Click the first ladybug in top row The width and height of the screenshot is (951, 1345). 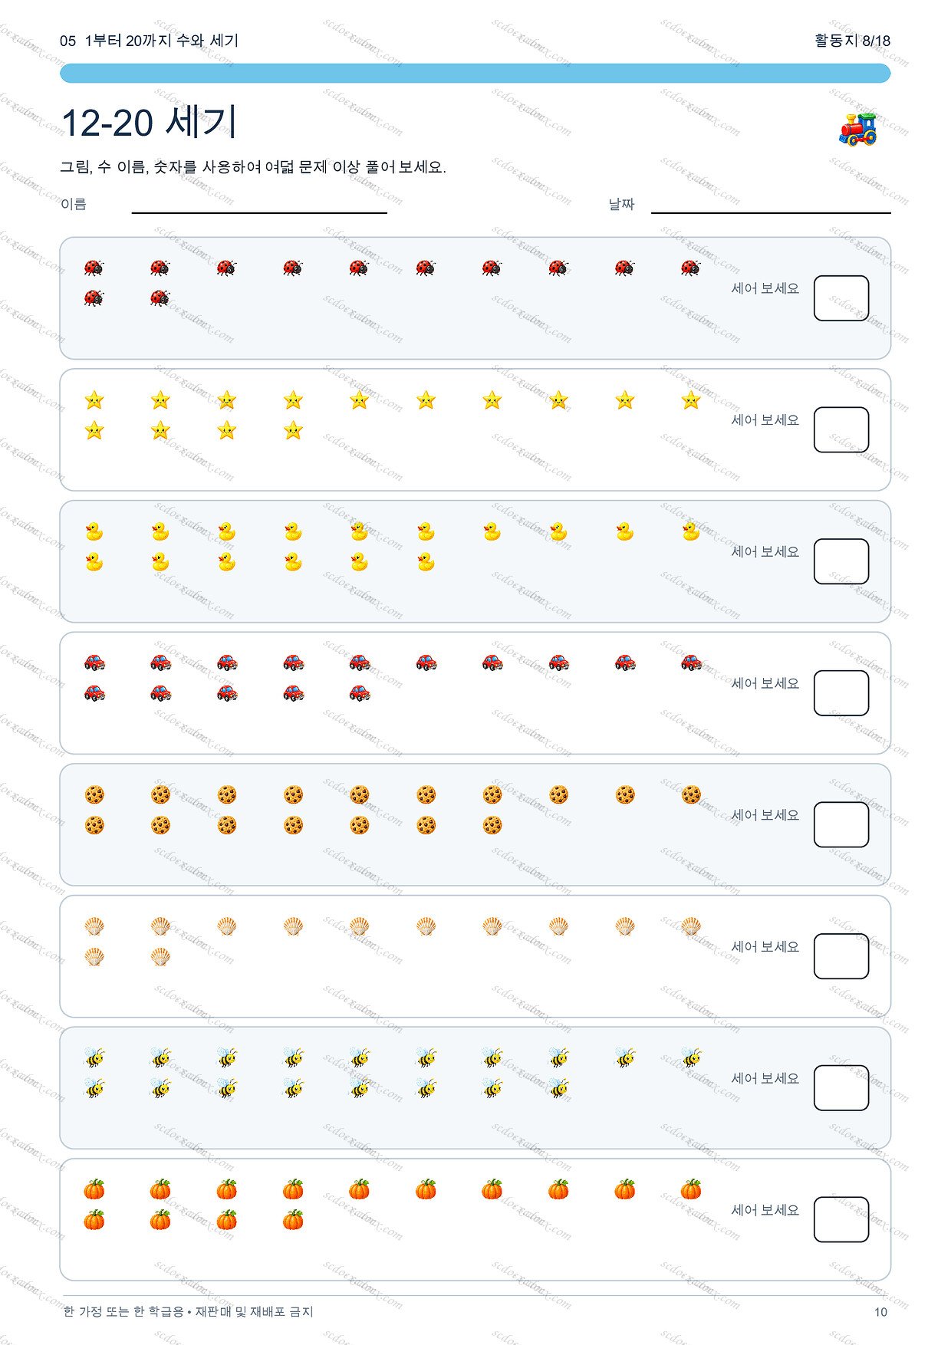click(x=94, y=268)
